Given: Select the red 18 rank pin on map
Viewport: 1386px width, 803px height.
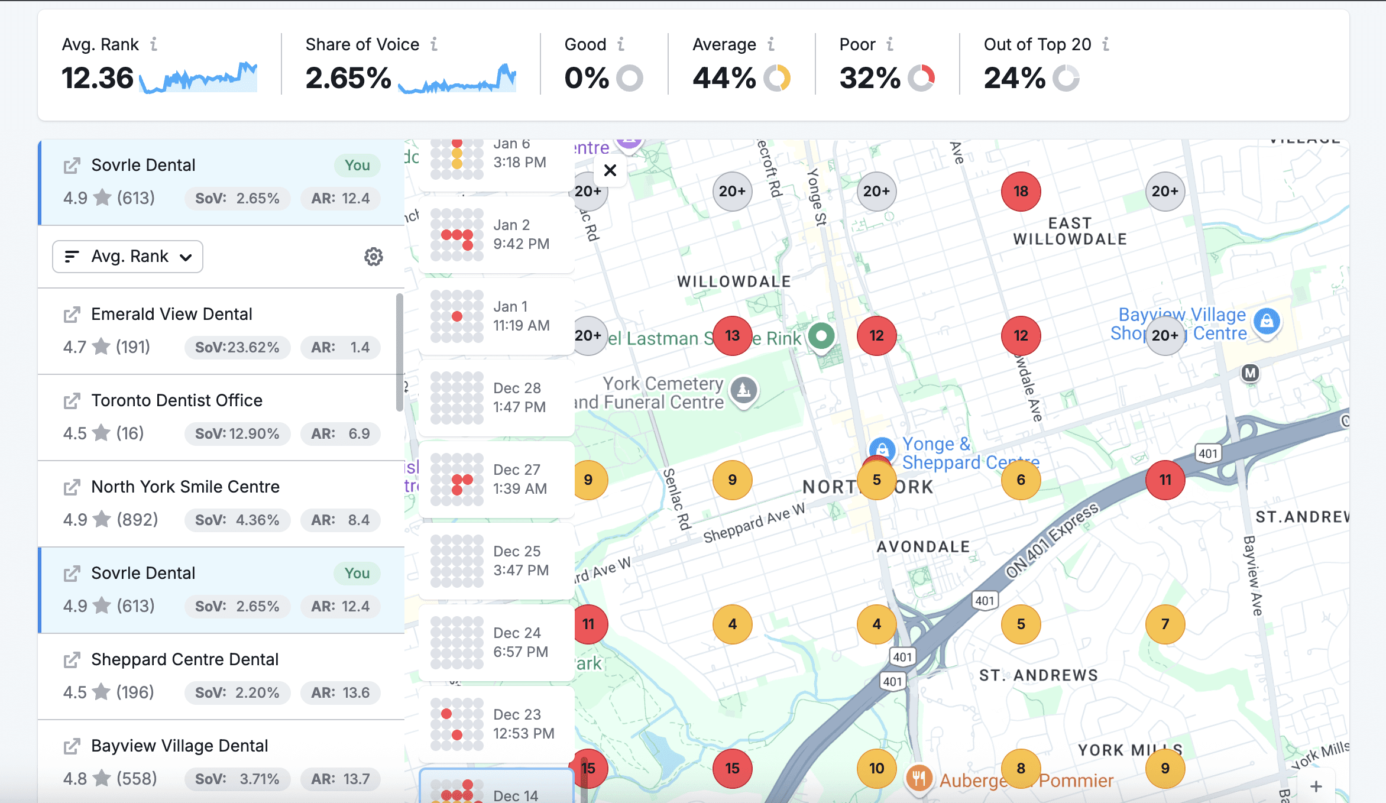Looking at the screenshot, I should point(1021,191).
